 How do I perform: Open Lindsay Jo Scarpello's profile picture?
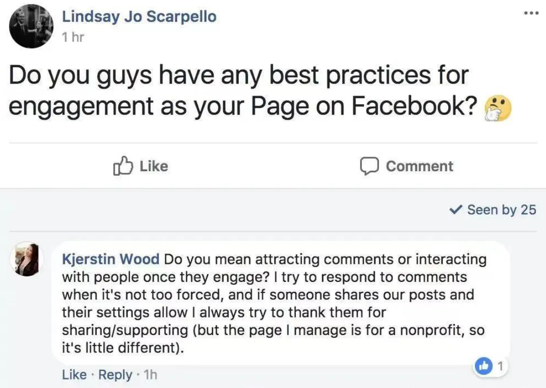pos(32,26)
